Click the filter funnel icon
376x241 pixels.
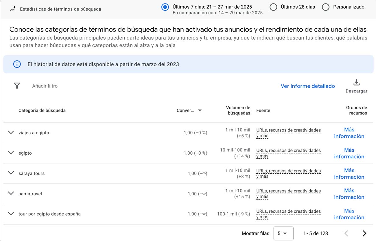17,86
